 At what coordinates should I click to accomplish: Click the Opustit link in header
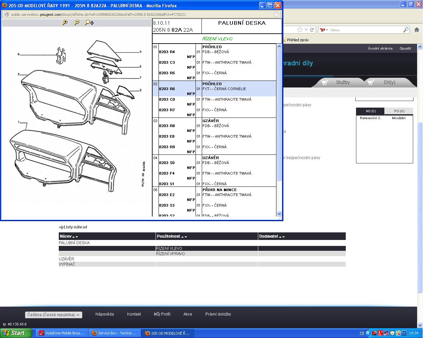(x=405, y=48)
